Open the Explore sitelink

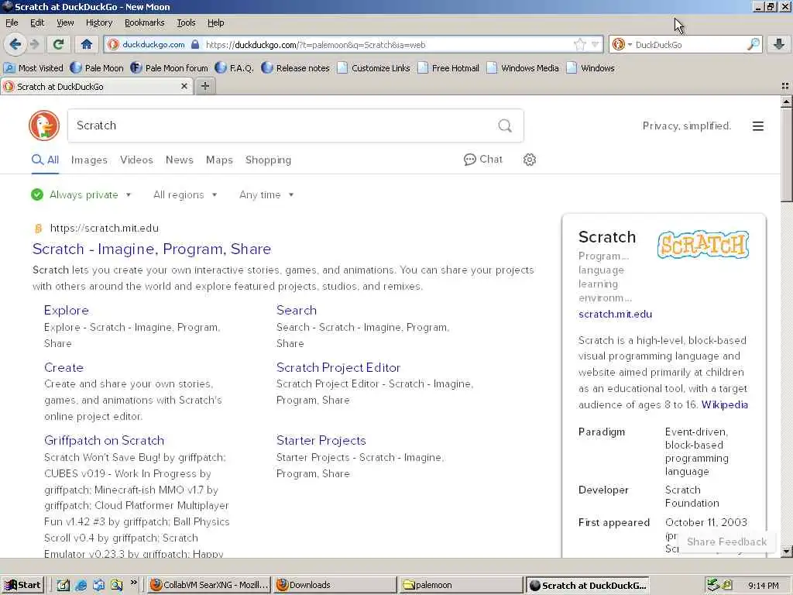(x=67, y=310)
